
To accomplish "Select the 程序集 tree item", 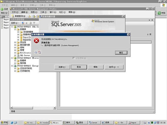I will [23, 63].
